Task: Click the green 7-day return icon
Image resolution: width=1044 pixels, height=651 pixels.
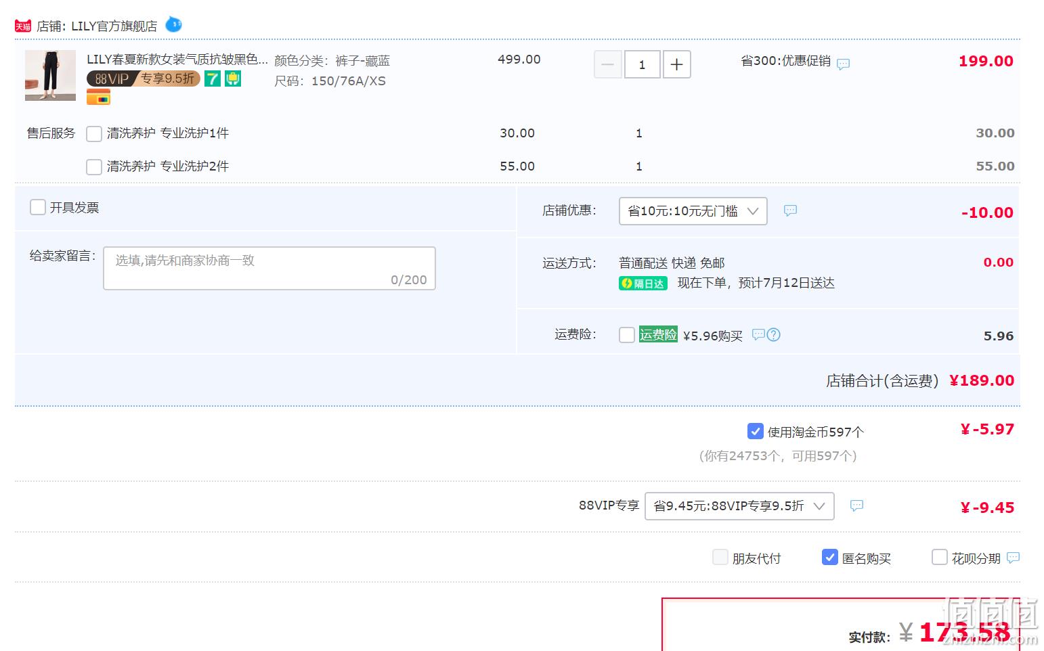Action: coord(213,78)
